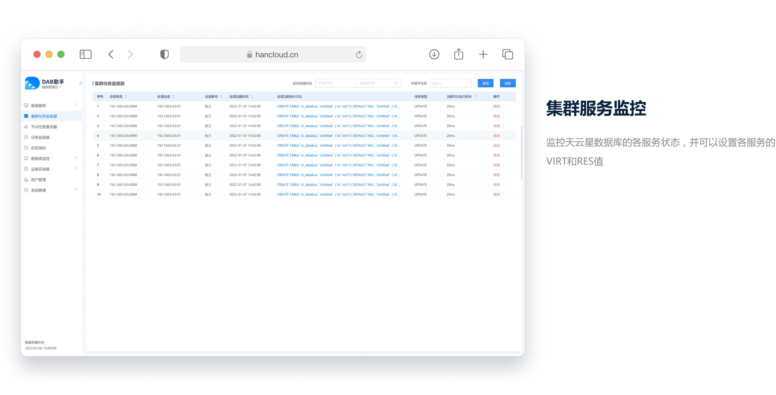Open a new tab with the plus icon
This screenshot has height=395, width=776.
click(483, 55)
